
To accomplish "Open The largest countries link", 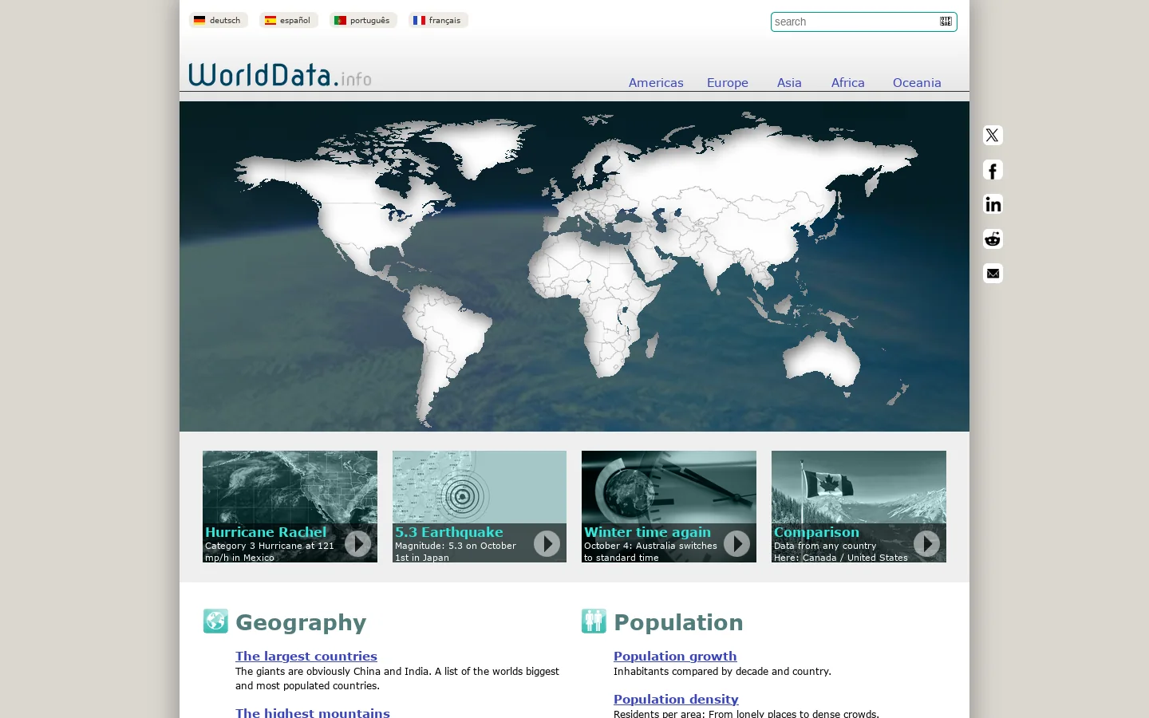I will [x=306, y=656].
